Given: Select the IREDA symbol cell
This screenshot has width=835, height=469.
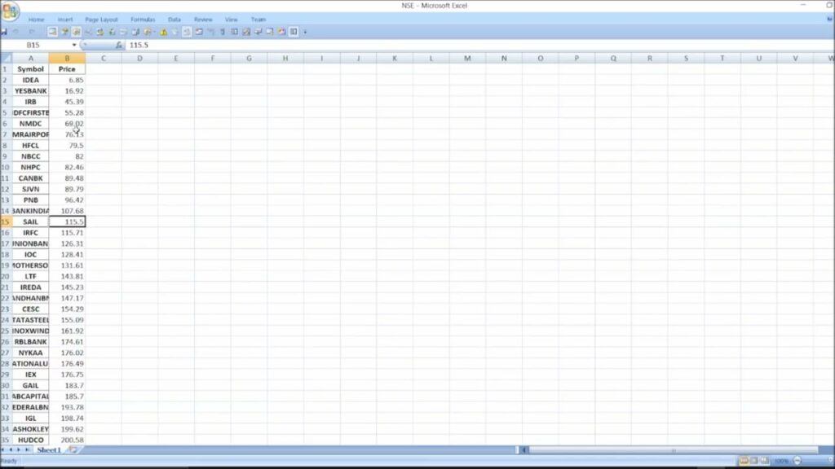Looking at the screenshot, I should (x=30, y=287).
